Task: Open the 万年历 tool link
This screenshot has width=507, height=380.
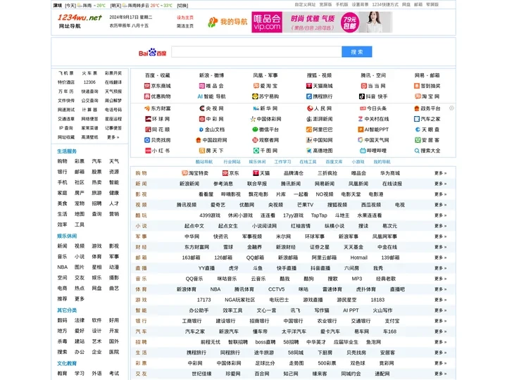Action: [66, 91]
